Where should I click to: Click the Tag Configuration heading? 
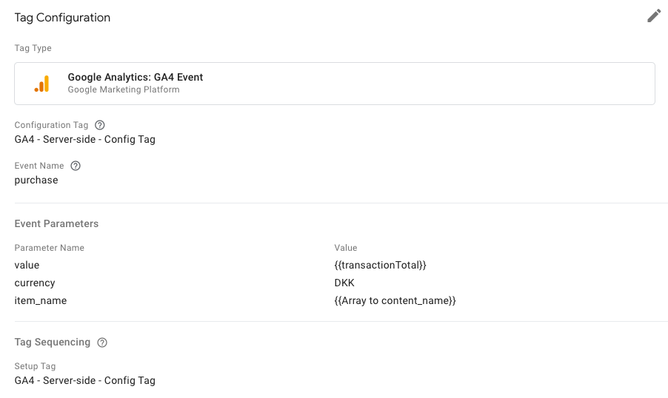click(63, 18)
